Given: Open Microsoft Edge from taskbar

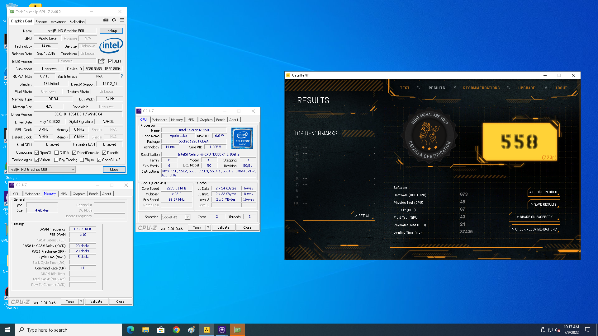Looking at the screenshot, I should 131,330.
